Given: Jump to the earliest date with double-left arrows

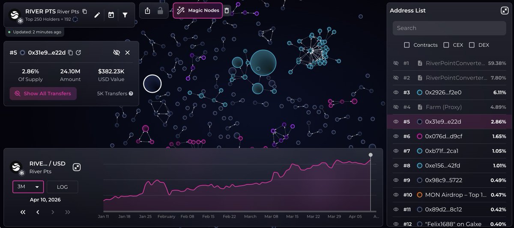Looking at the screenshot, I should (x=23, y=212).
